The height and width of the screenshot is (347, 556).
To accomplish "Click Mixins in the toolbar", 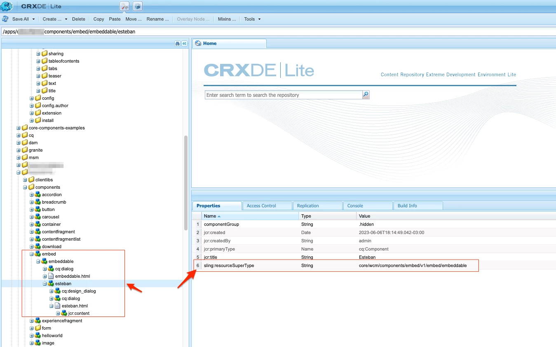I will tap(227, 19).
